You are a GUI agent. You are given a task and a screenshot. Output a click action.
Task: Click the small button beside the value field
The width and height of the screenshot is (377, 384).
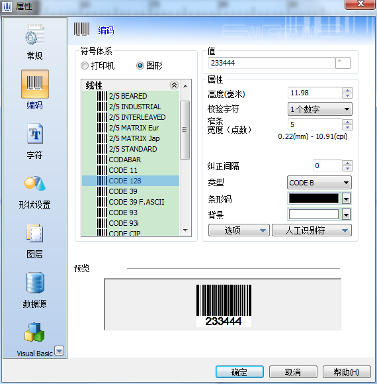coord(343,63)
